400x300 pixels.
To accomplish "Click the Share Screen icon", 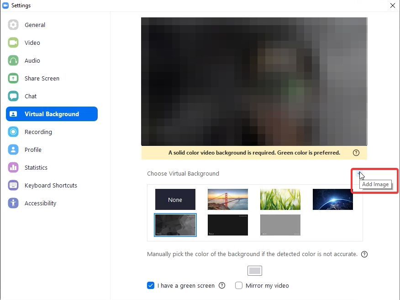I will pos(13,78).
